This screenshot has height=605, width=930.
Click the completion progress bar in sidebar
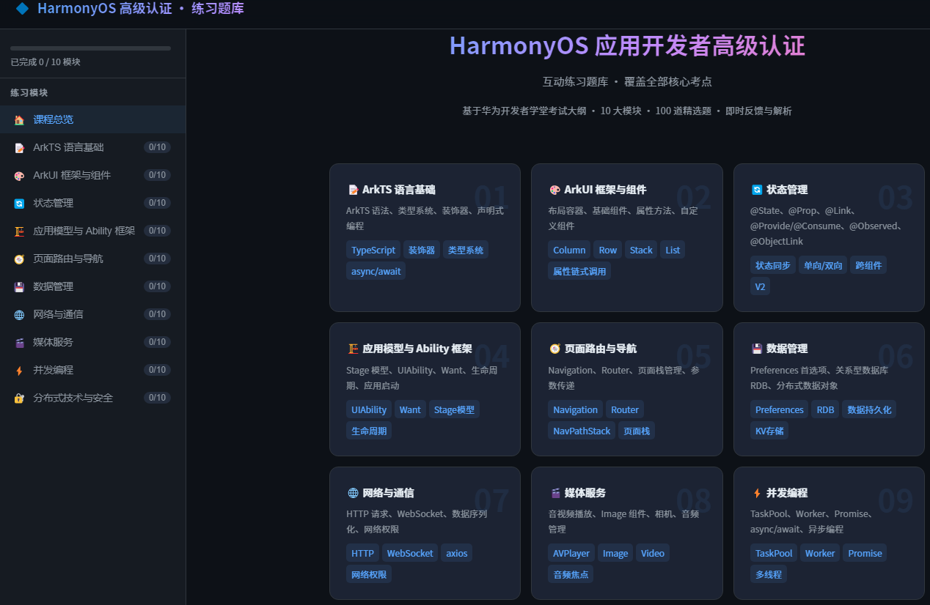click(x=90, y=48)
